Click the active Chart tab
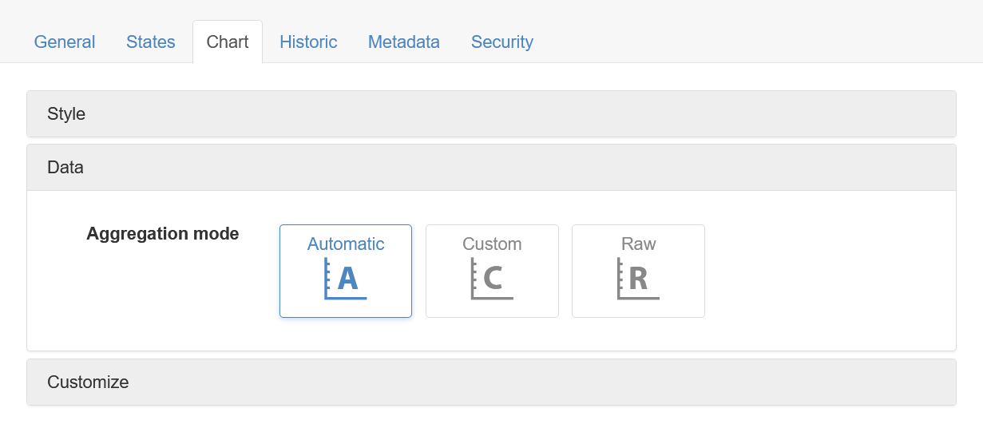The image size is (983, 432). coord(228,42)
